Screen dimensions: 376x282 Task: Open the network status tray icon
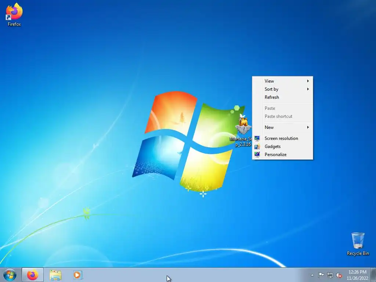pos(330,275)
